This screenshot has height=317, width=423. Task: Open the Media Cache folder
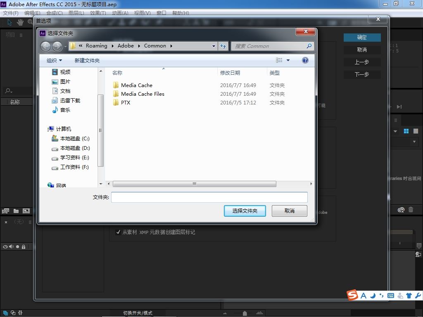(136, 85)
